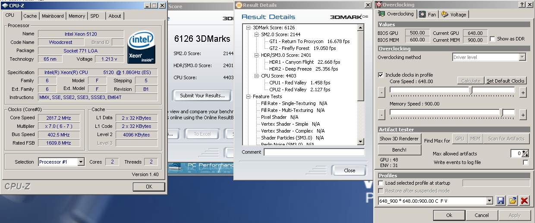Open the Mainboard tab in CPU-Z
The image size is (535, 223).
[x=53, y=16]
